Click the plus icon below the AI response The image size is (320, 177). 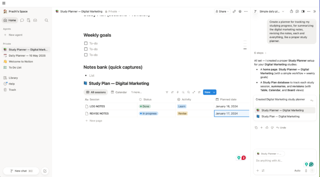tap(261, 128)
